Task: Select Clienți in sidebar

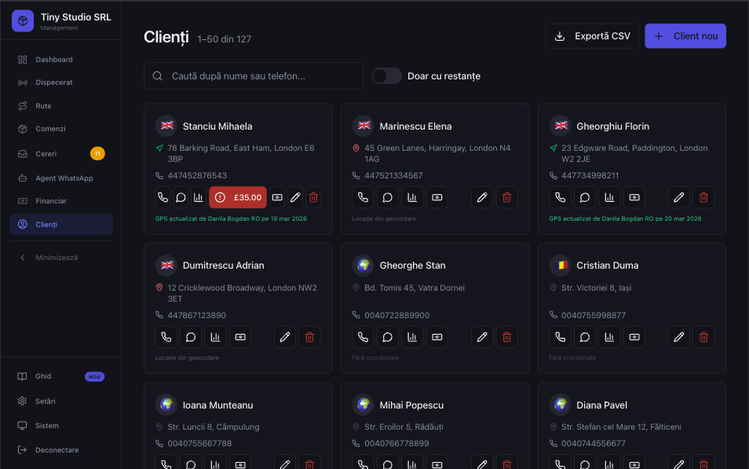Action: [61, 224]
